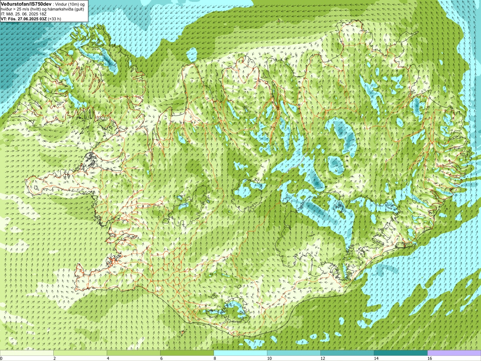Click the legend tick label "6"
This screenshot has width=481, height=361.
click(162, 358)
